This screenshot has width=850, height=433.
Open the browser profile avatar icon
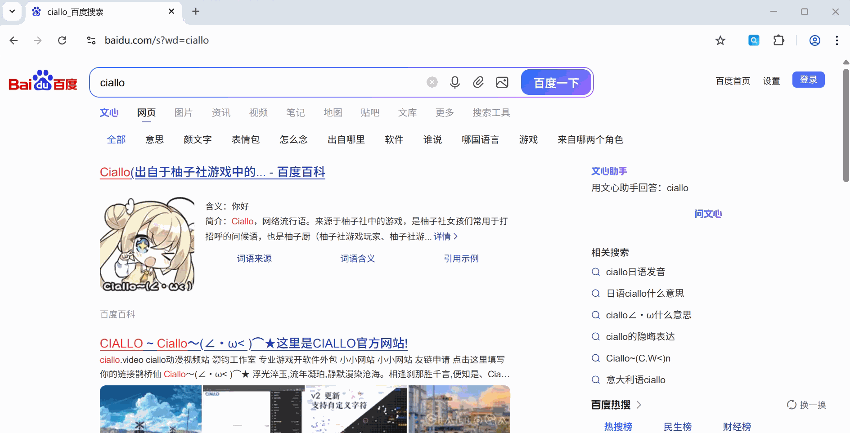[815, 40]
